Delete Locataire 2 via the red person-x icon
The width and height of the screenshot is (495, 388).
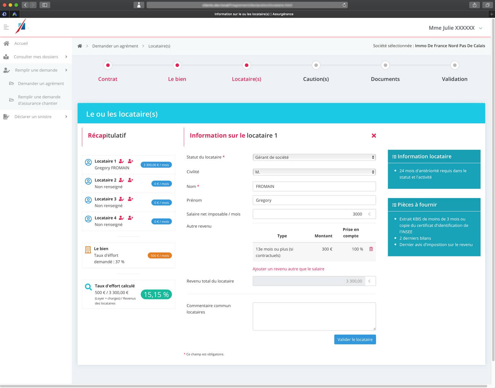[130, 180]
